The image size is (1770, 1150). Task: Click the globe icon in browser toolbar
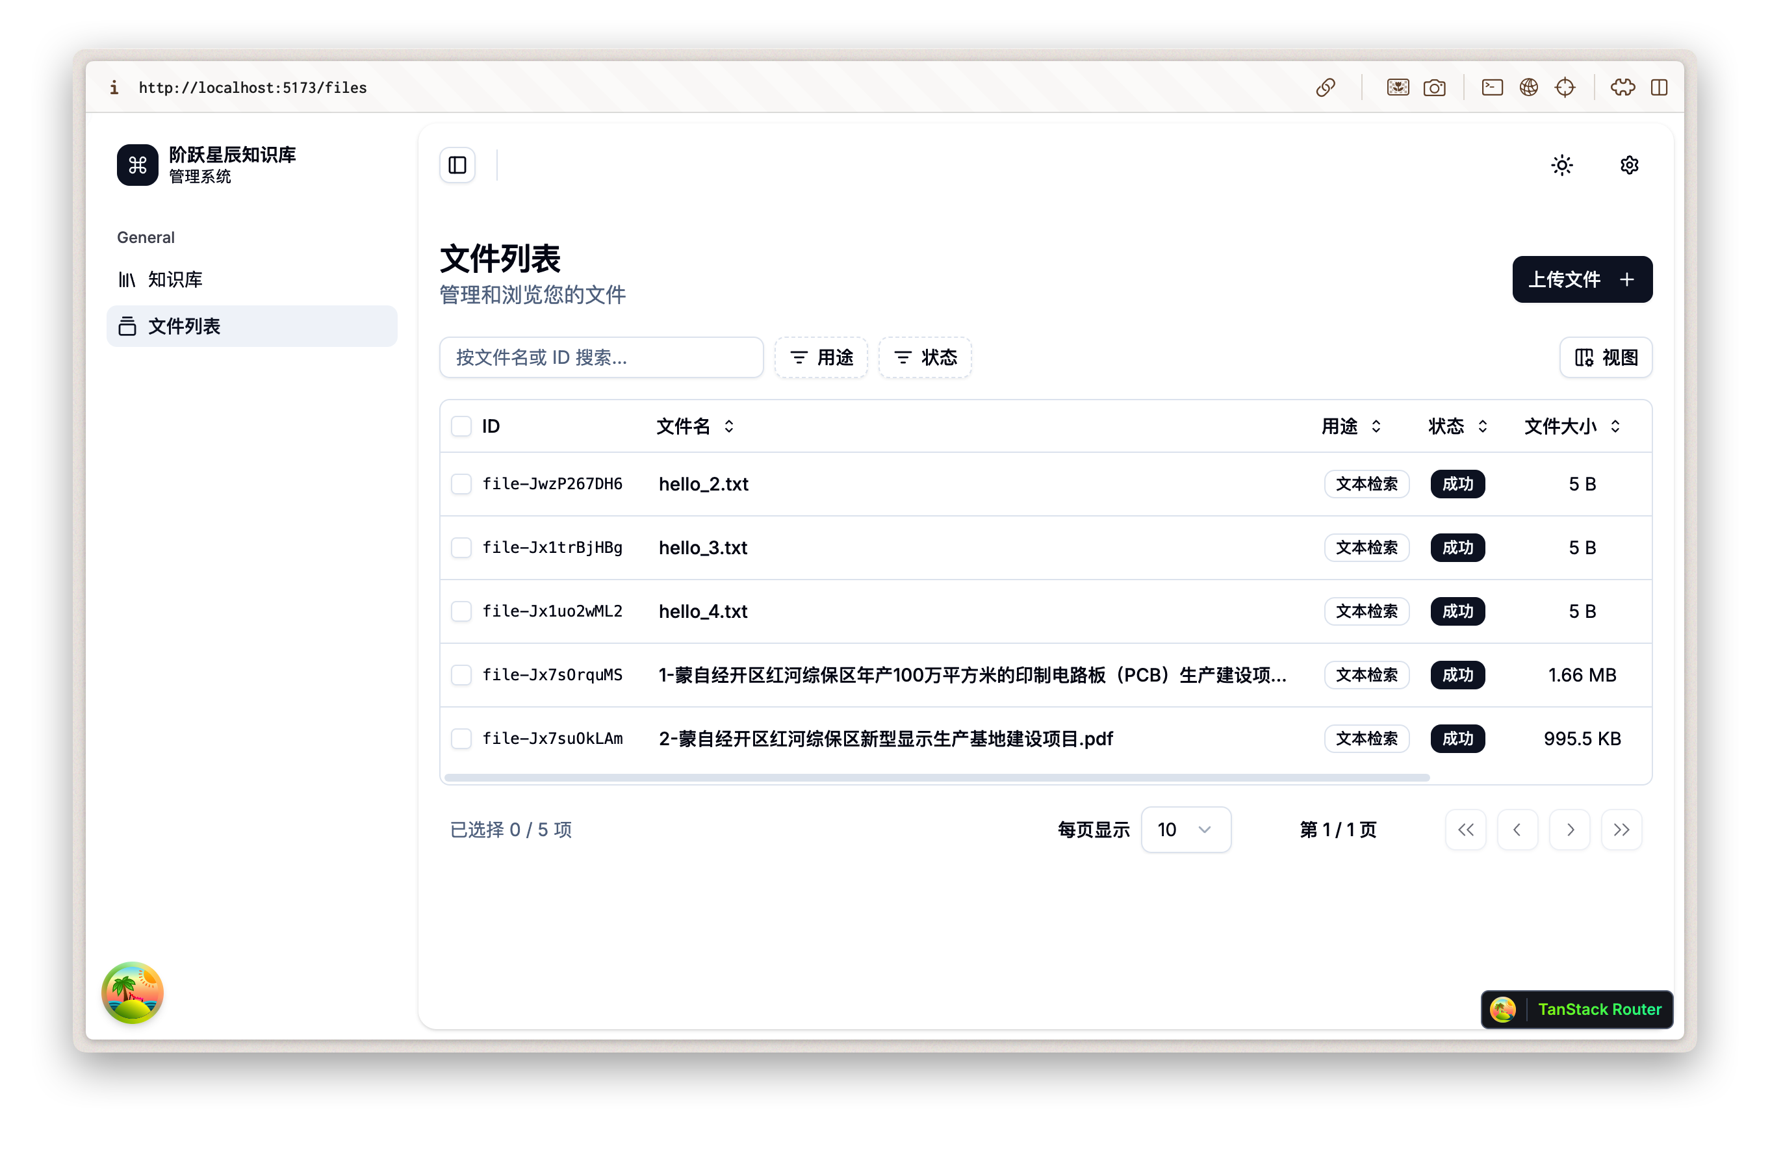click(1528, 88)
